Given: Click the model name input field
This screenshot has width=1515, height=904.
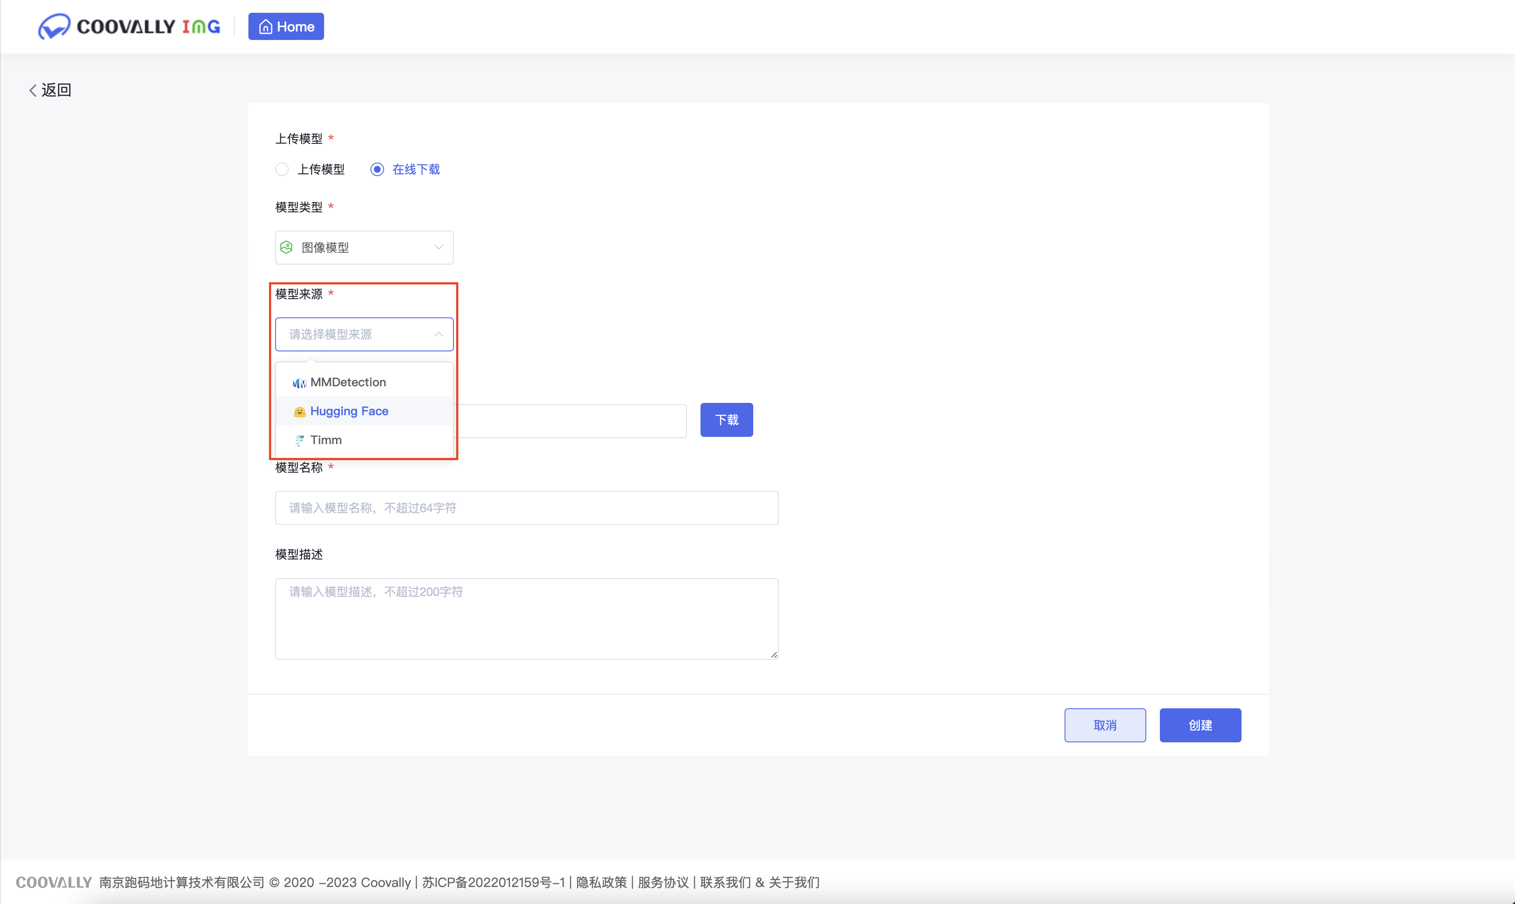Looking at the screenshot, I should tap(526, 508).
